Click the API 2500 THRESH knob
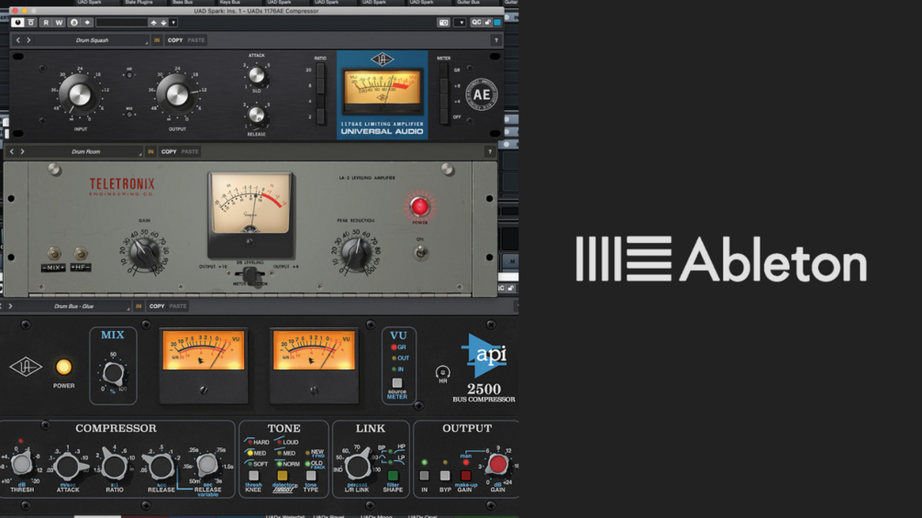This screenshot has width=922, height=518. click(x=22, y=464)
